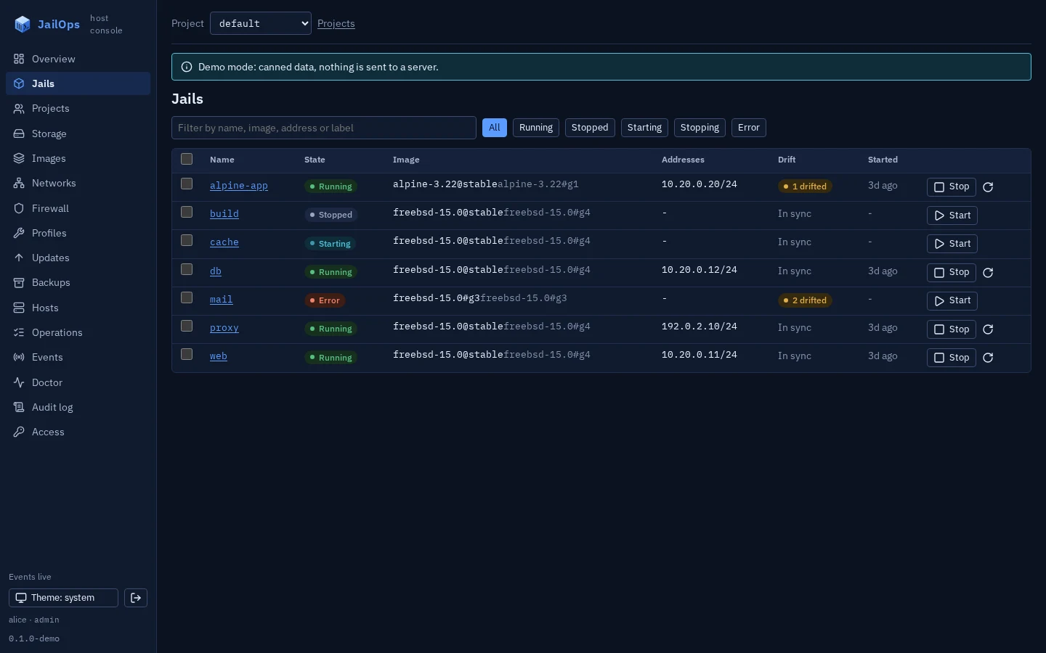The width and height of the screenshot is (1046, 653).
Task: Click the restart icon for alpine-app
Action: 988,187
